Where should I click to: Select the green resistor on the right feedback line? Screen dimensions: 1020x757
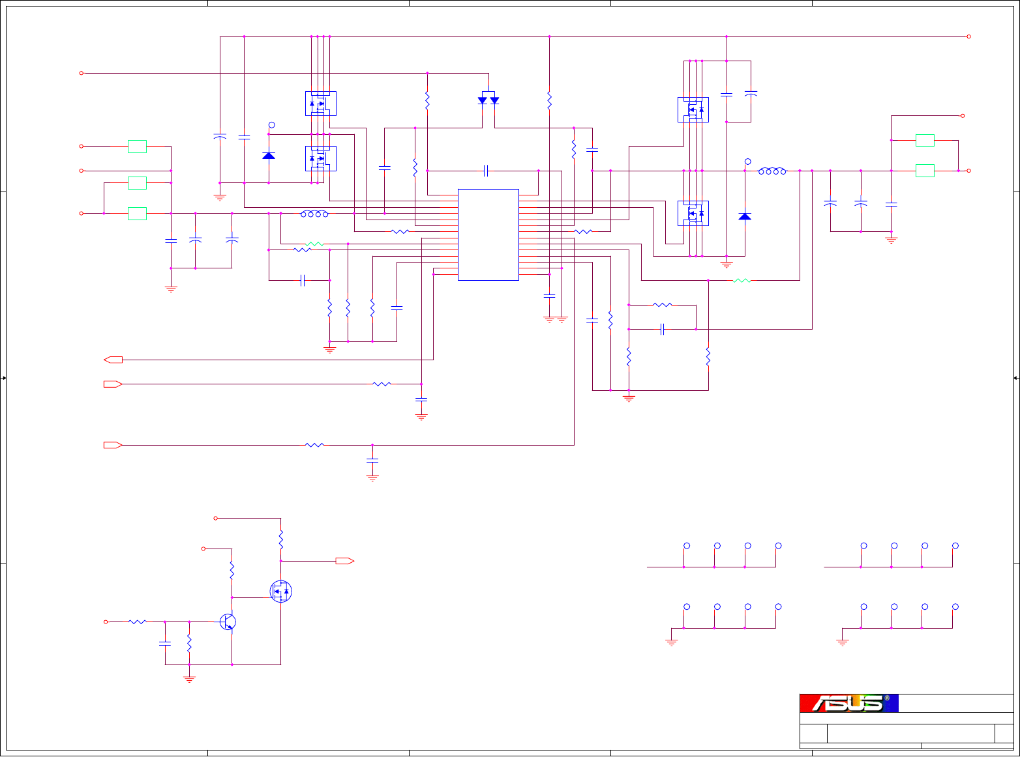tap(742, 280)
